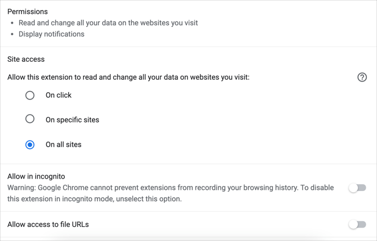Enable the Allow in incognito toggle
The height and width of the screenshot is (241, 377).
click(x=357, y=188)
